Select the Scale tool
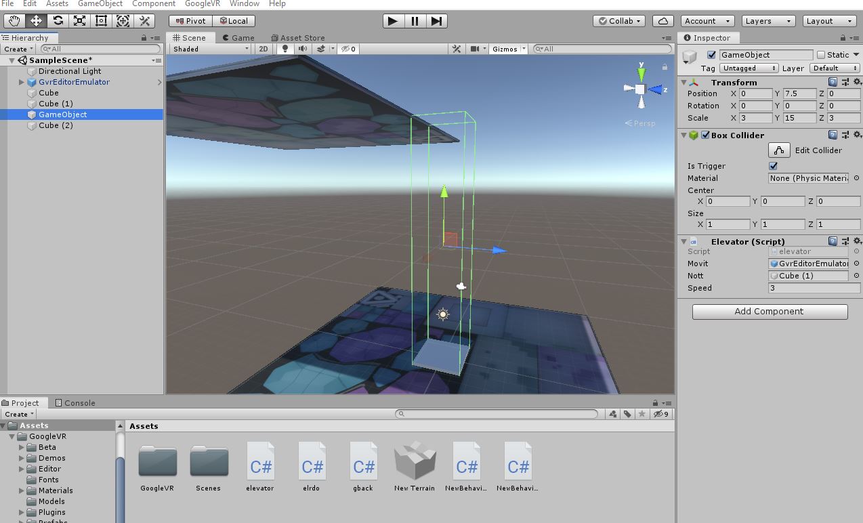This screenshot has height=523, width=863. point(79,20)
